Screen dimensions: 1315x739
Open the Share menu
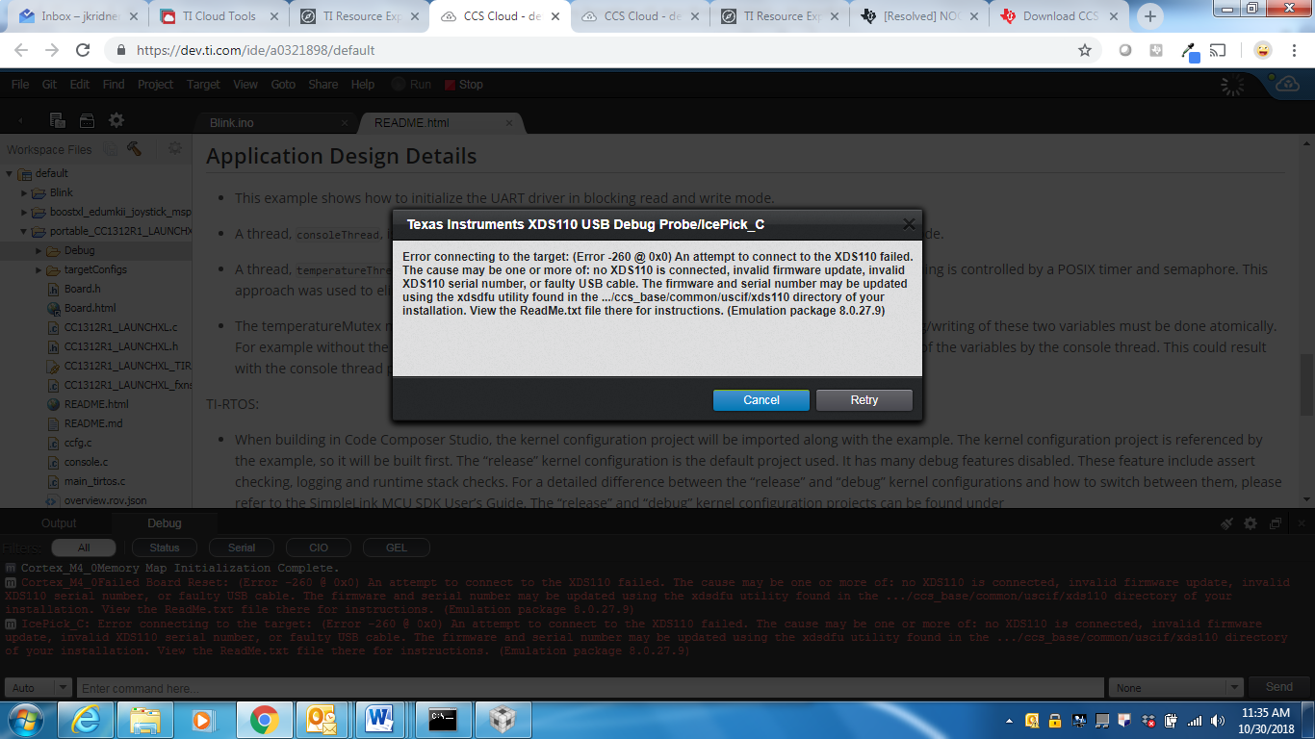[323, 85]
